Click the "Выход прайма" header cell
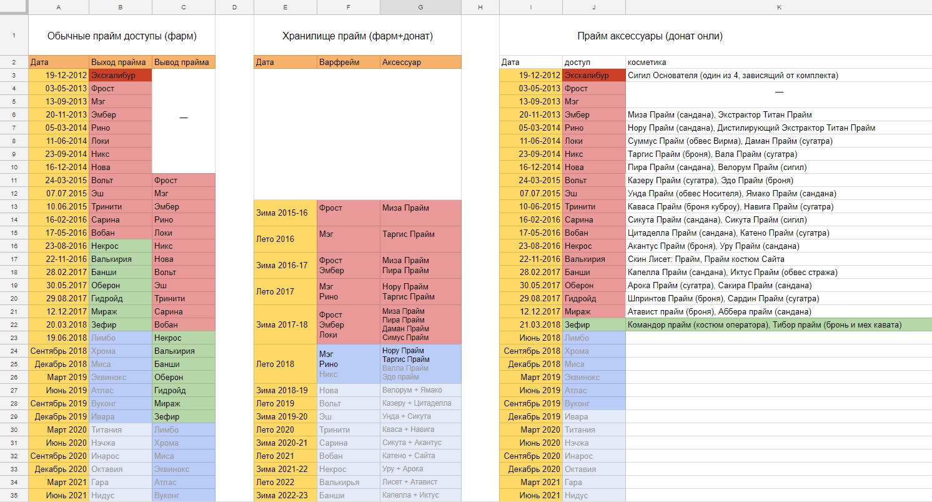Image resolution: width=932 pixels, height=502 pixels. click(121, 63)
